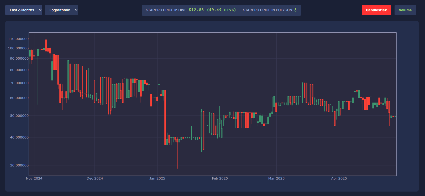Screen dimensions: 425x196
Task: Open the Logarithmic scale dropdown
Action: coord(61,10)
